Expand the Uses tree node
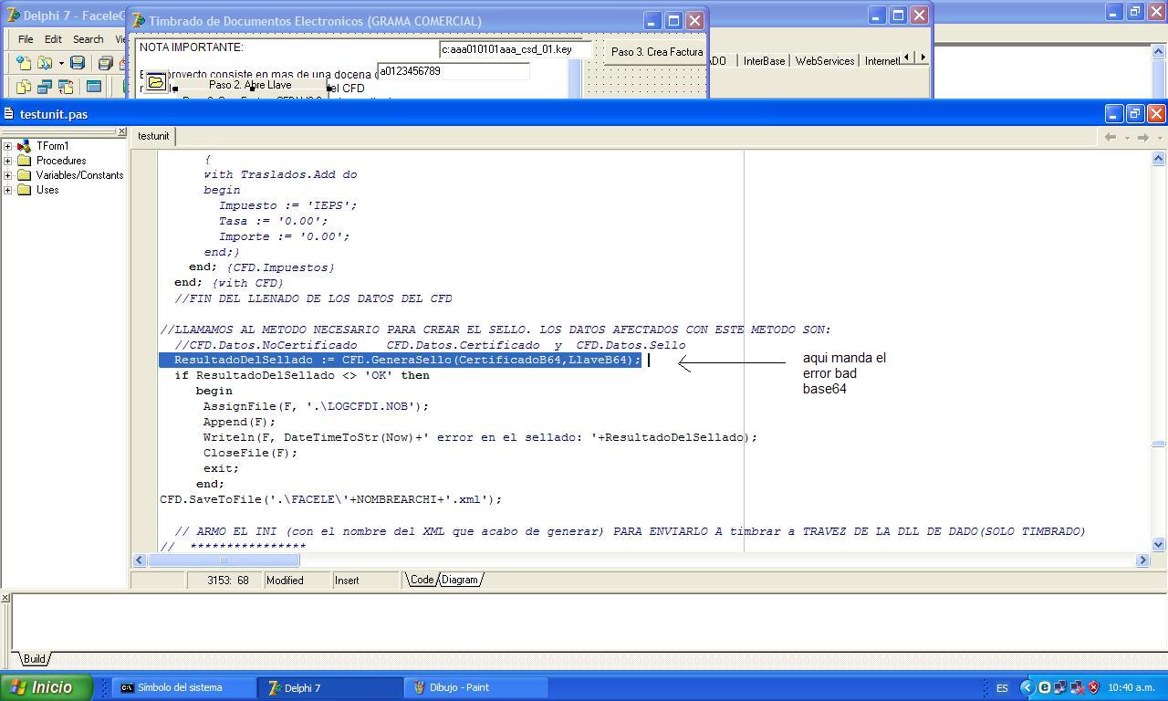This screenshot has height=701, width=1168. click(x=7, y=190)
